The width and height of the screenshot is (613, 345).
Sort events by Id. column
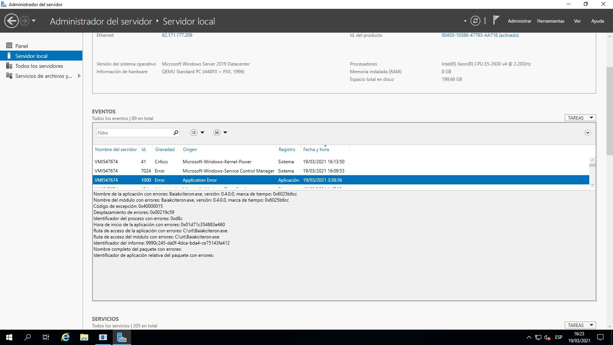pyautogui.click(x=144, y=149)
